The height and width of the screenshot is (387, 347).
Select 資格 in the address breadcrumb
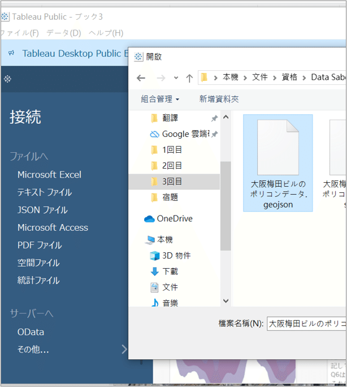click(289, 78)
